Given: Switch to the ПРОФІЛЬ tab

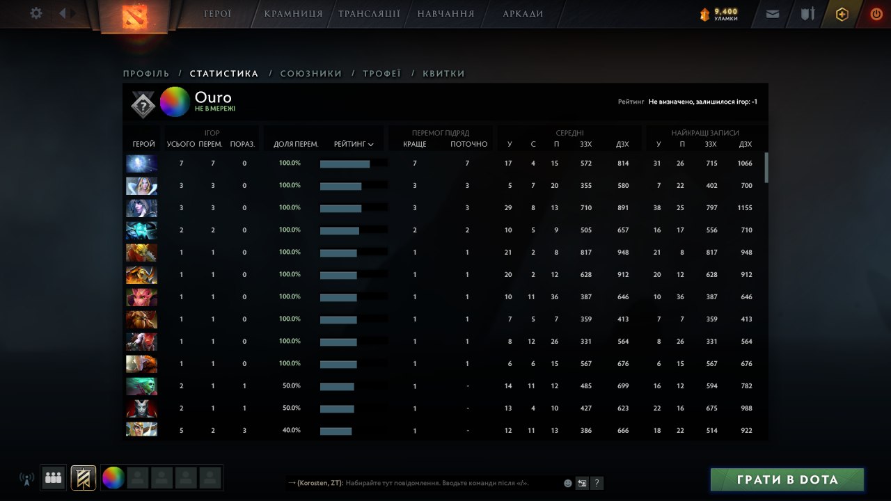Looking at the screenshot, I should point(146,73).
